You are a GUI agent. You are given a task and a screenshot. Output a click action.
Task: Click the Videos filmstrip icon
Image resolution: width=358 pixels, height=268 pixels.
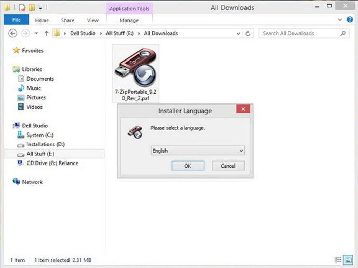[21, 107]
